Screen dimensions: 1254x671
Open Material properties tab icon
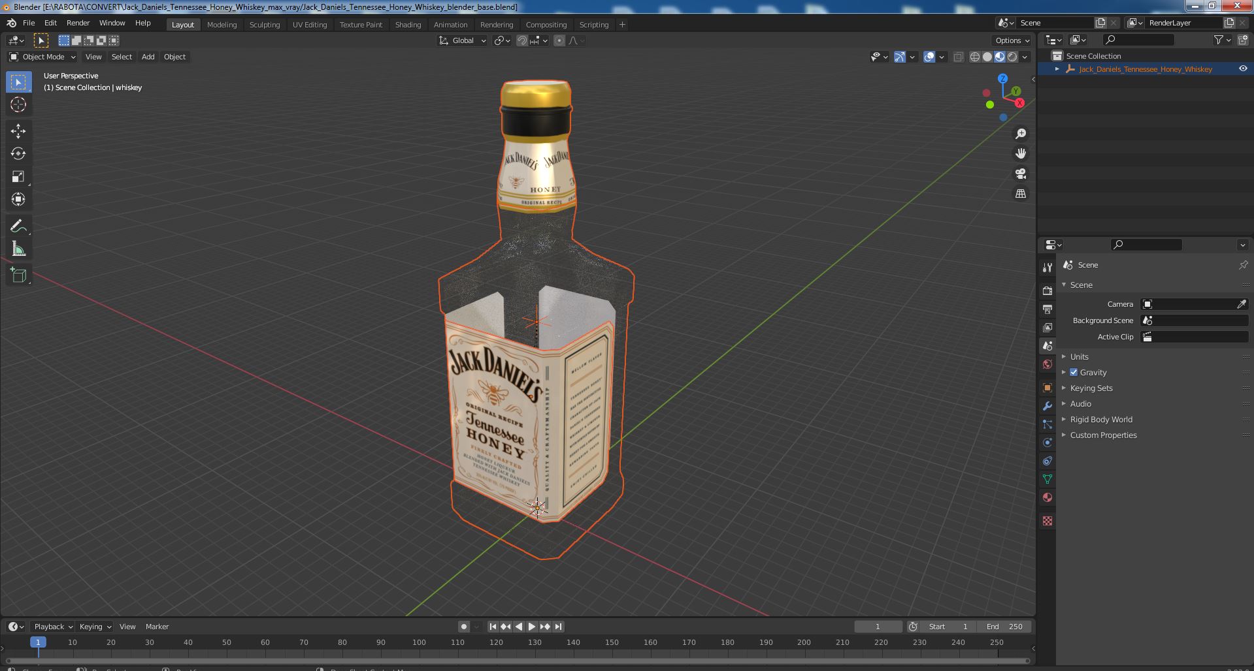pos(1048,497)
